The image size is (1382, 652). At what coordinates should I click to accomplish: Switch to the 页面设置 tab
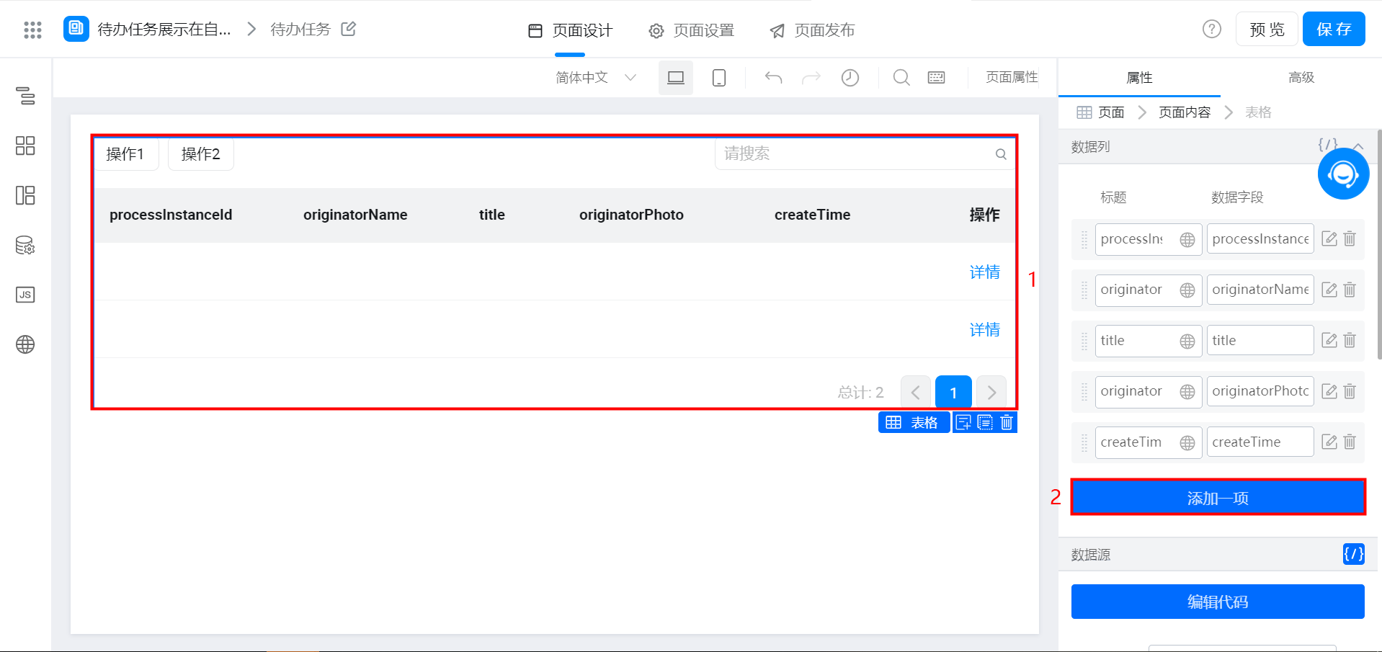click(692, 30)
